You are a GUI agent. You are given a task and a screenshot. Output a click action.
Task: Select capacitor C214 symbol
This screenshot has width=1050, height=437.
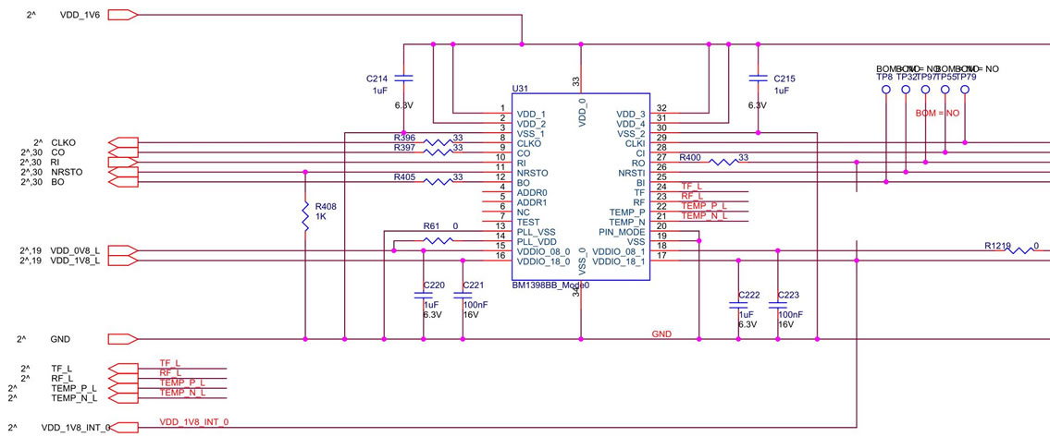point(403,79)
